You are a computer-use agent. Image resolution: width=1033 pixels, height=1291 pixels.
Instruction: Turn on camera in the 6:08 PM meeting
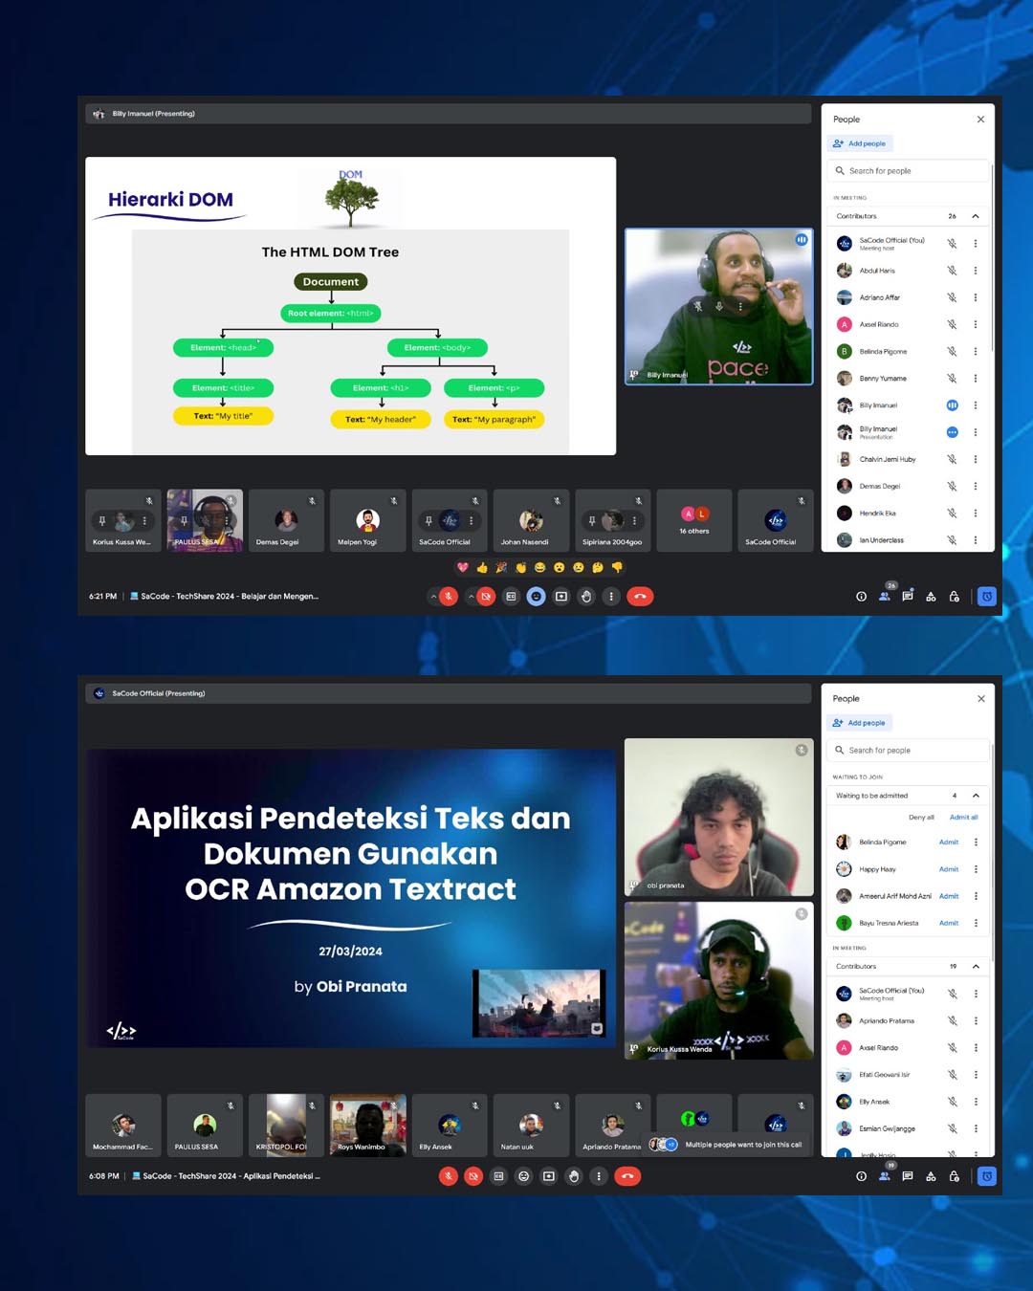coord(473,1176)
